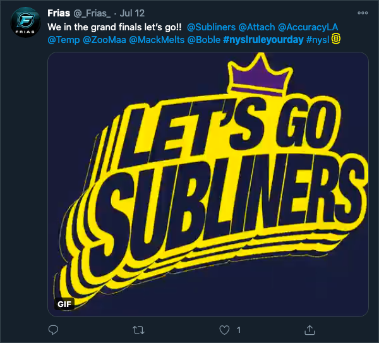Screen dimensions: 379x343
Task: Click the reply speech bubble icon
Action: [x=54, y=330]
